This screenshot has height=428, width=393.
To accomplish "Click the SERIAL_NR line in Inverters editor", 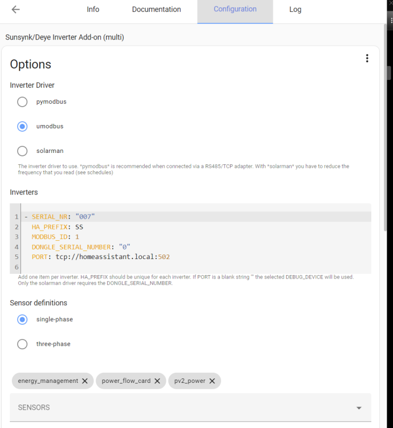I will click(x=196, y=217).
